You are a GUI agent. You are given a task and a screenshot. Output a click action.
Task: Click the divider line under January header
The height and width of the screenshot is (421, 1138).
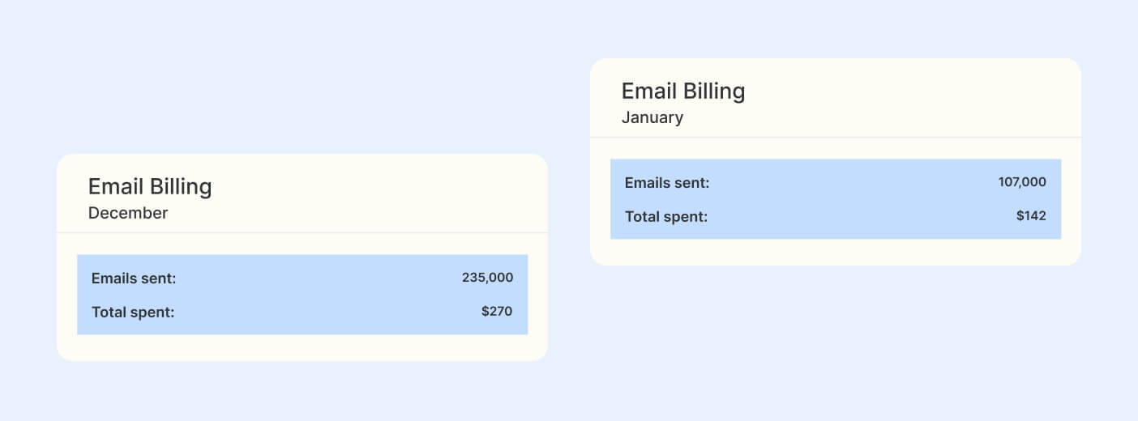(836, 138)
